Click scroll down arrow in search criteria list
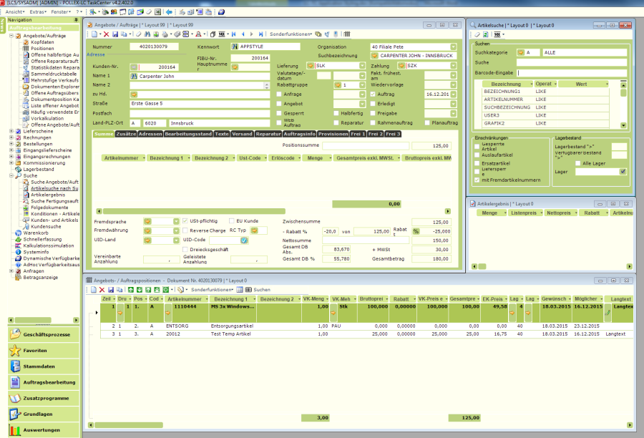 623,125
